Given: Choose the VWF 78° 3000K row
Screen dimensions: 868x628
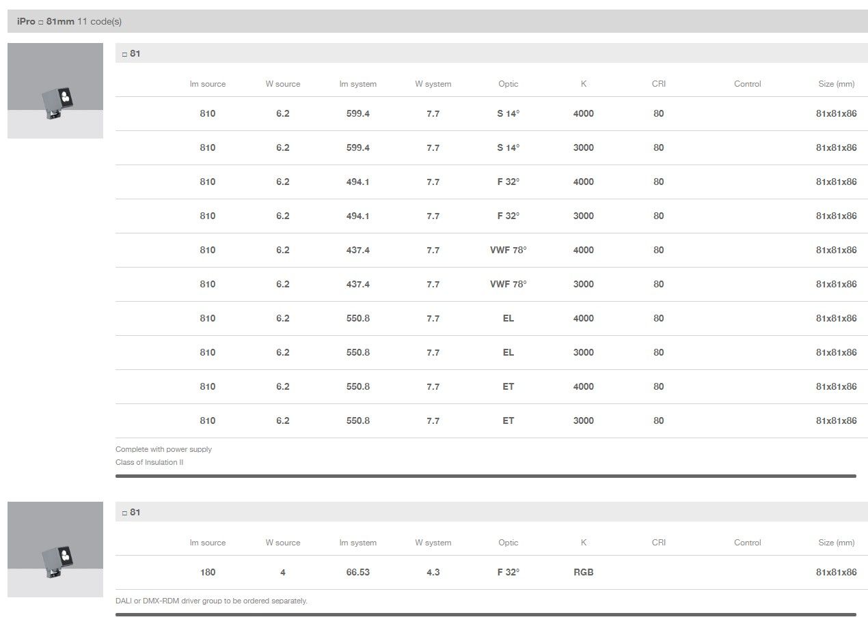Looking at the screenshot, I should pyautogui.click(x=491, y=285).
